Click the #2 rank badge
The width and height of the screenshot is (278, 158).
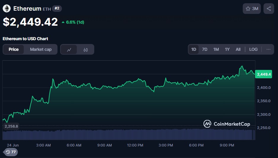tap(57, 8)
